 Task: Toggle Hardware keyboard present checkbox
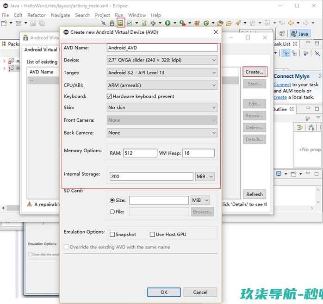(x=109, y=96)
